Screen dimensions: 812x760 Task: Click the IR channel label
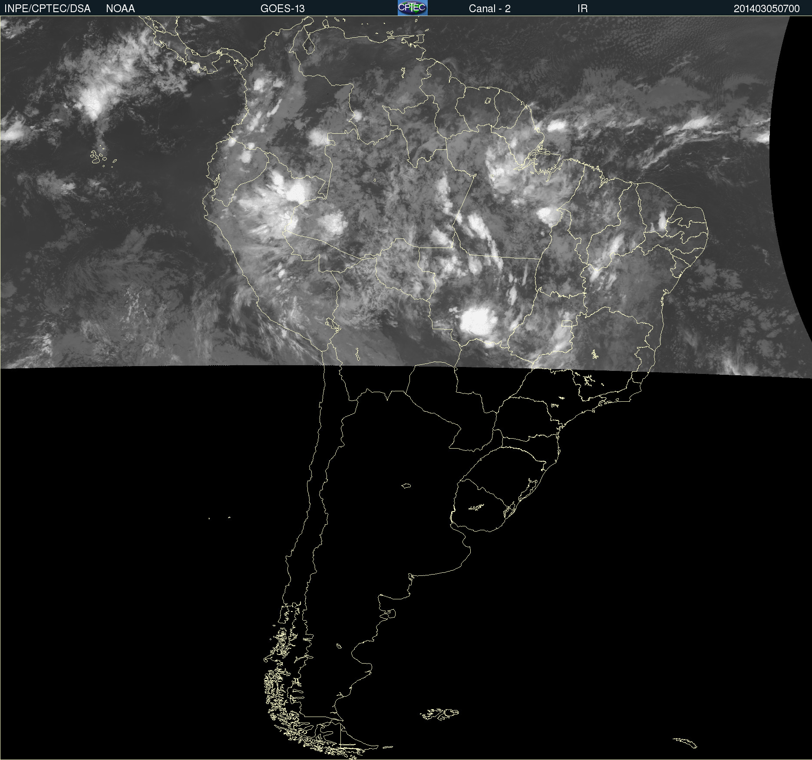[x=582, y=9]
